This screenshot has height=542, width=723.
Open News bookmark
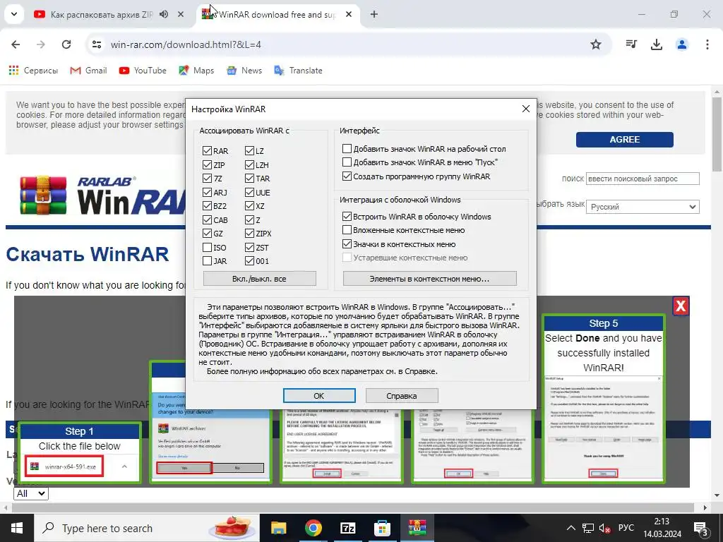click(x=244, y=71)
